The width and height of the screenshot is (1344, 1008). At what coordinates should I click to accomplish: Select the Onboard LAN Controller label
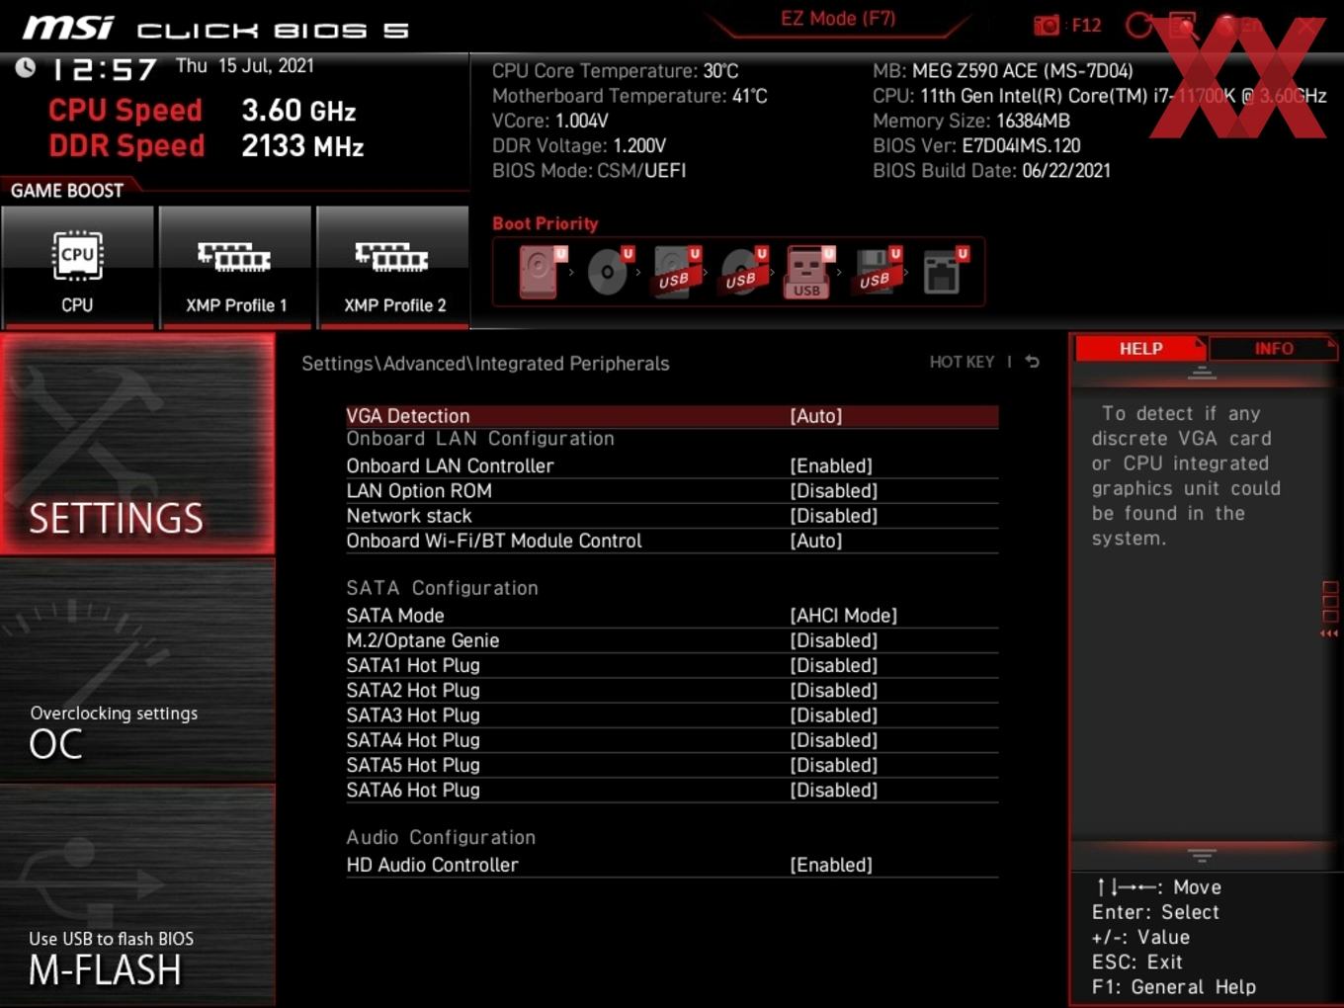[450, 465]
